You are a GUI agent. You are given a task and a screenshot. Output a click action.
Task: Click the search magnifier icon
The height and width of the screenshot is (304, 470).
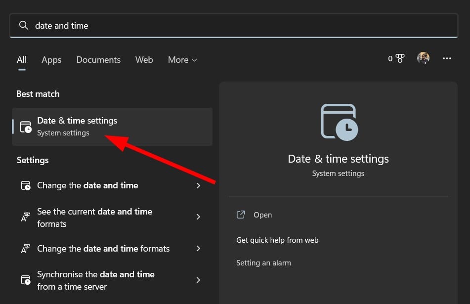23,26
